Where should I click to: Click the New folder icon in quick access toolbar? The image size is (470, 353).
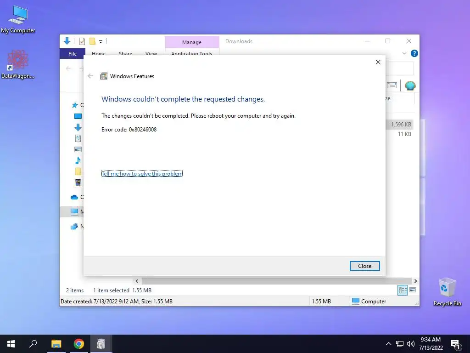click(x=92, y=41)
